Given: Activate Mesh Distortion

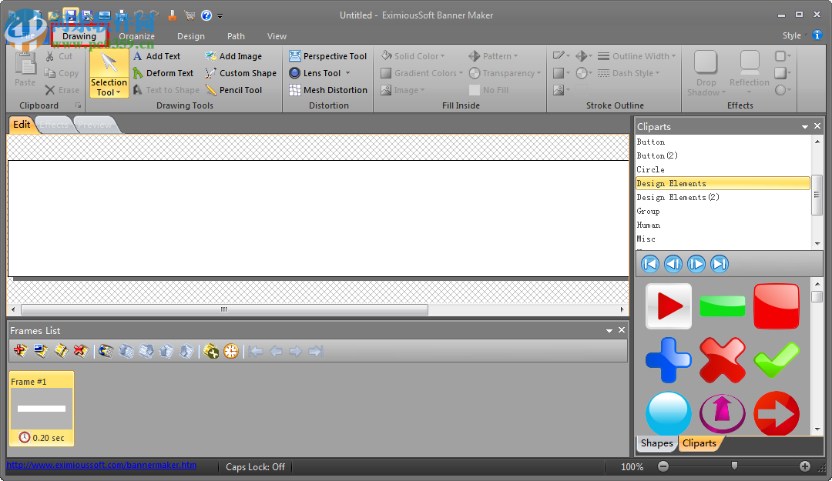Looking at the screenshot, I should tap(328, 90).
